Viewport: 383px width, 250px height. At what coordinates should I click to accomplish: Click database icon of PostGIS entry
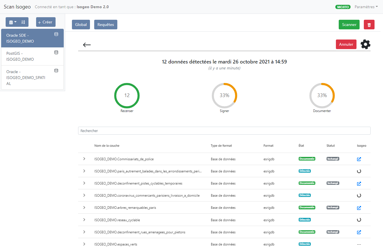56,52
